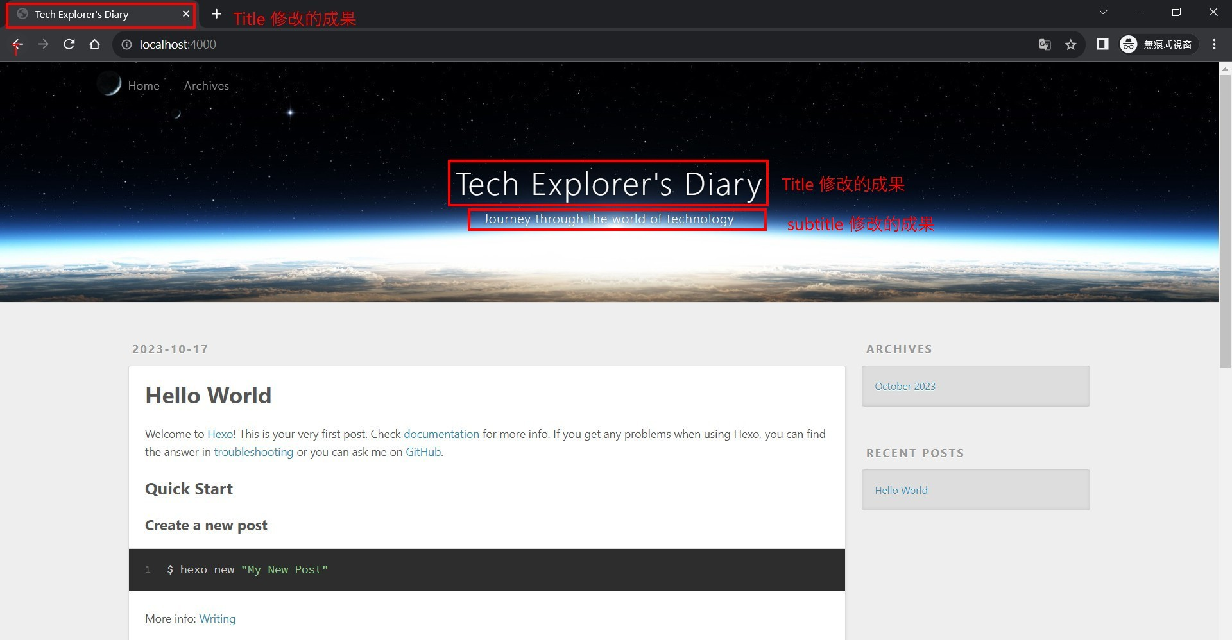Click the 2023-10-17 post date
The height and width of the screenshot is (640, 1232).
(170, 349)
